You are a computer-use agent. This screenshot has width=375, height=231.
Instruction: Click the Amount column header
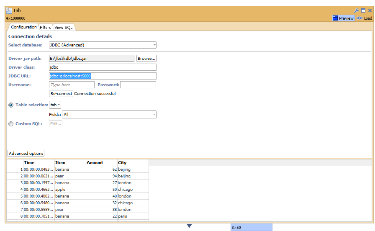tap(95, 163)
